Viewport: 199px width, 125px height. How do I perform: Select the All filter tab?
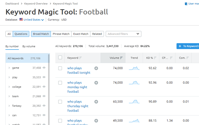[x=9, y=34]
